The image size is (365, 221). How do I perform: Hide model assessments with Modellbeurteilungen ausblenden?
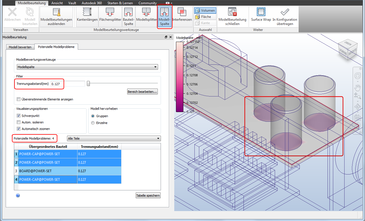tap(56, 16)
